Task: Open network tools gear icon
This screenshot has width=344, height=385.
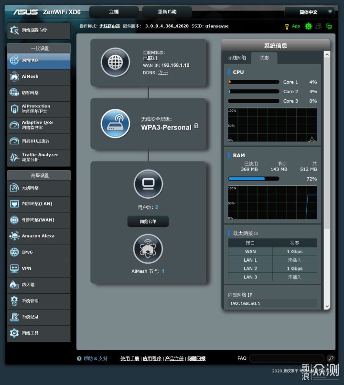Action: click(14, 333)
